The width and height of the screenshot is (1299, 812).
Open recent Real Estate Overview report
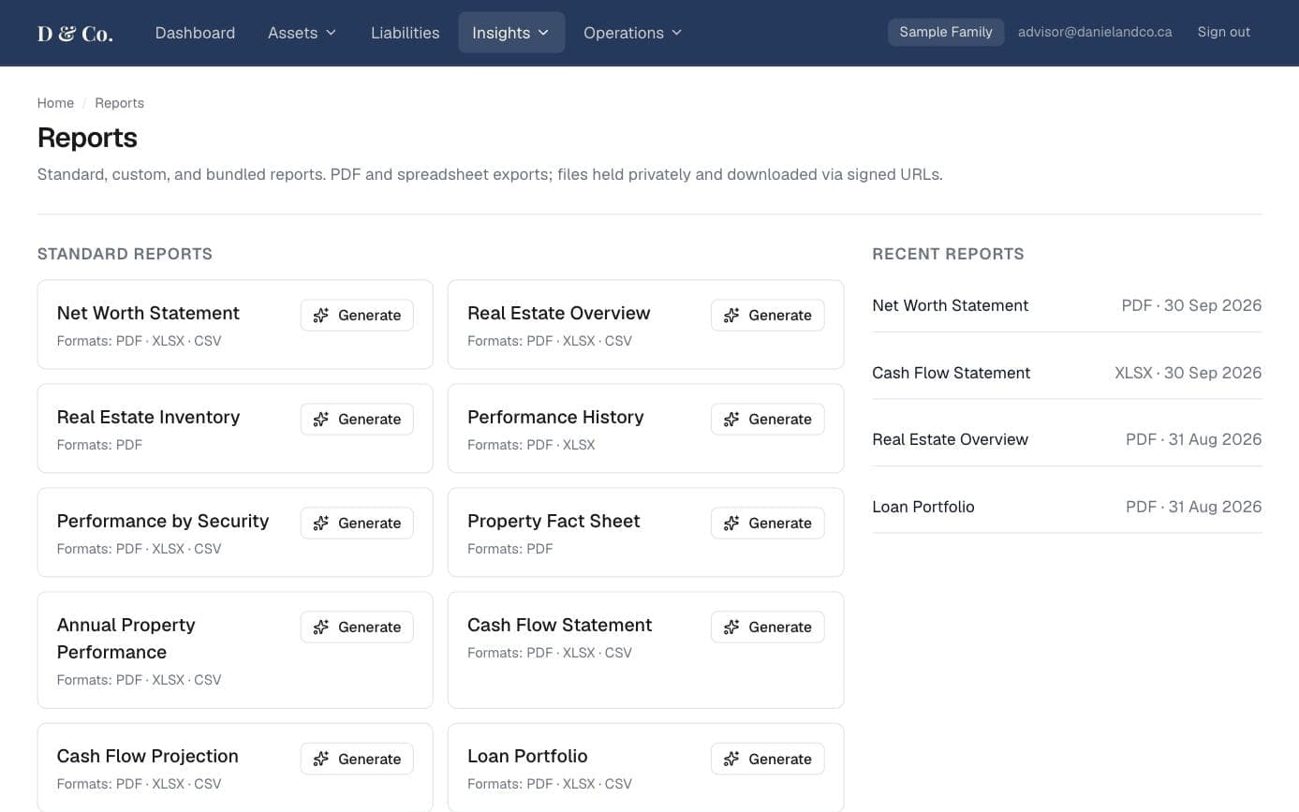click(x=1067, y=439)
